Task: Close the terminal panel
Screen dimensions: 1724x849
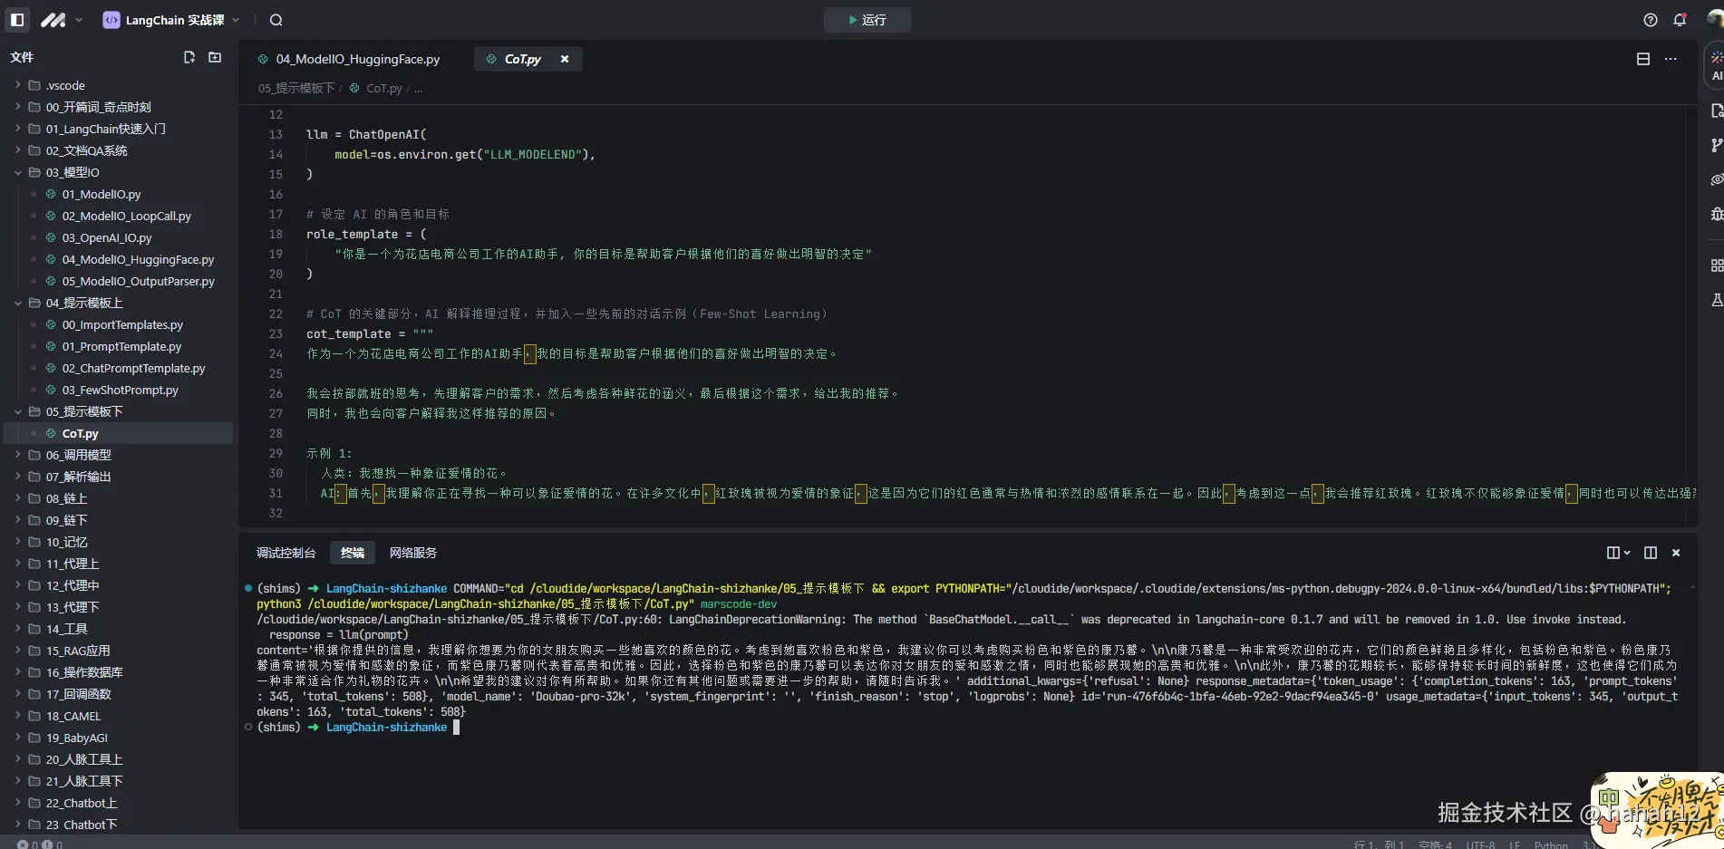Action: [1676, 553]
